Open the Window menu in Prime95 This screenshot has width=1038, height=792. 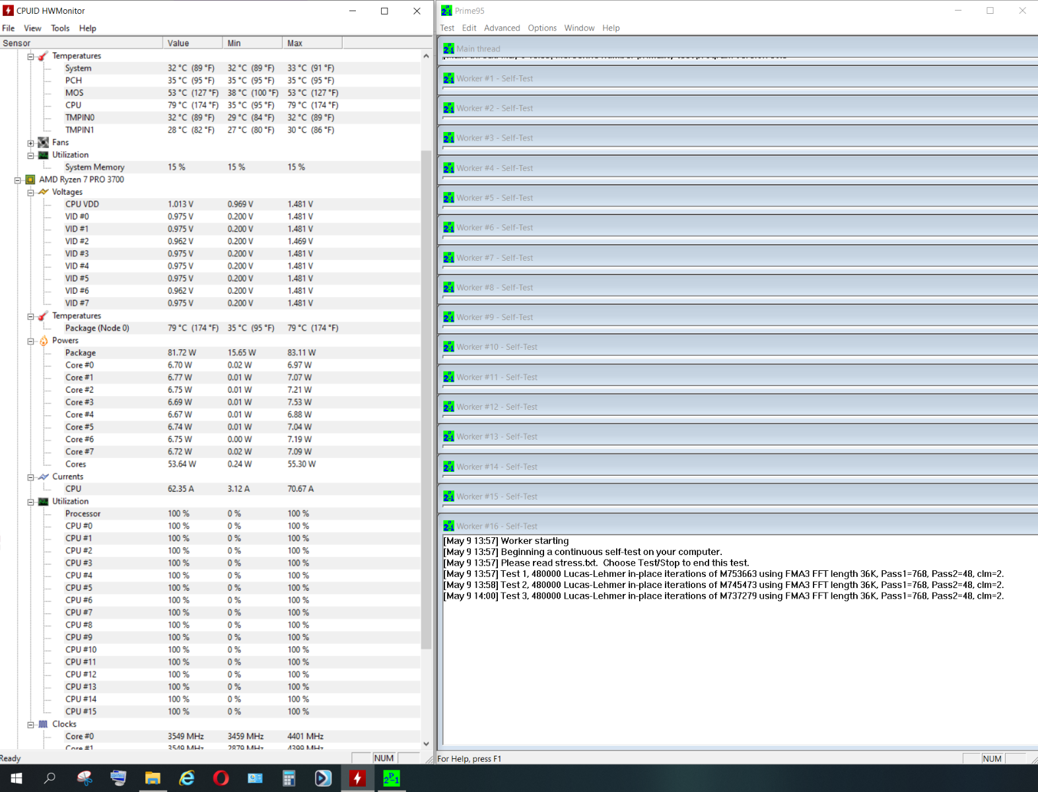(x=579, y=28)
